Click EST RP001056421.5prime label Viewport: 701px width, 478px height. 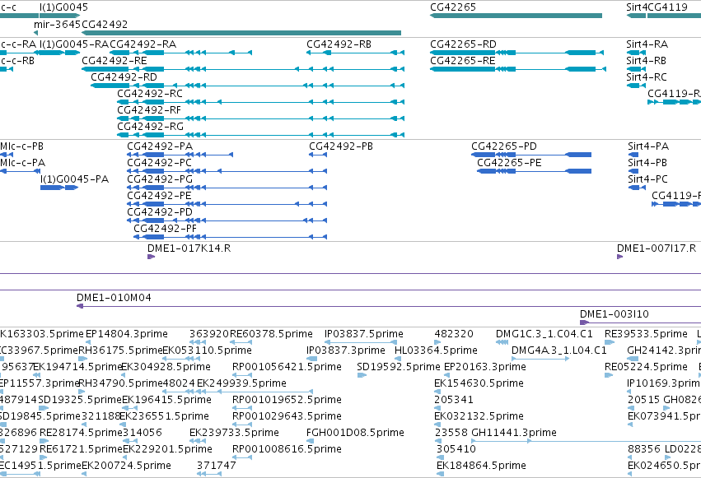point(287,367)
